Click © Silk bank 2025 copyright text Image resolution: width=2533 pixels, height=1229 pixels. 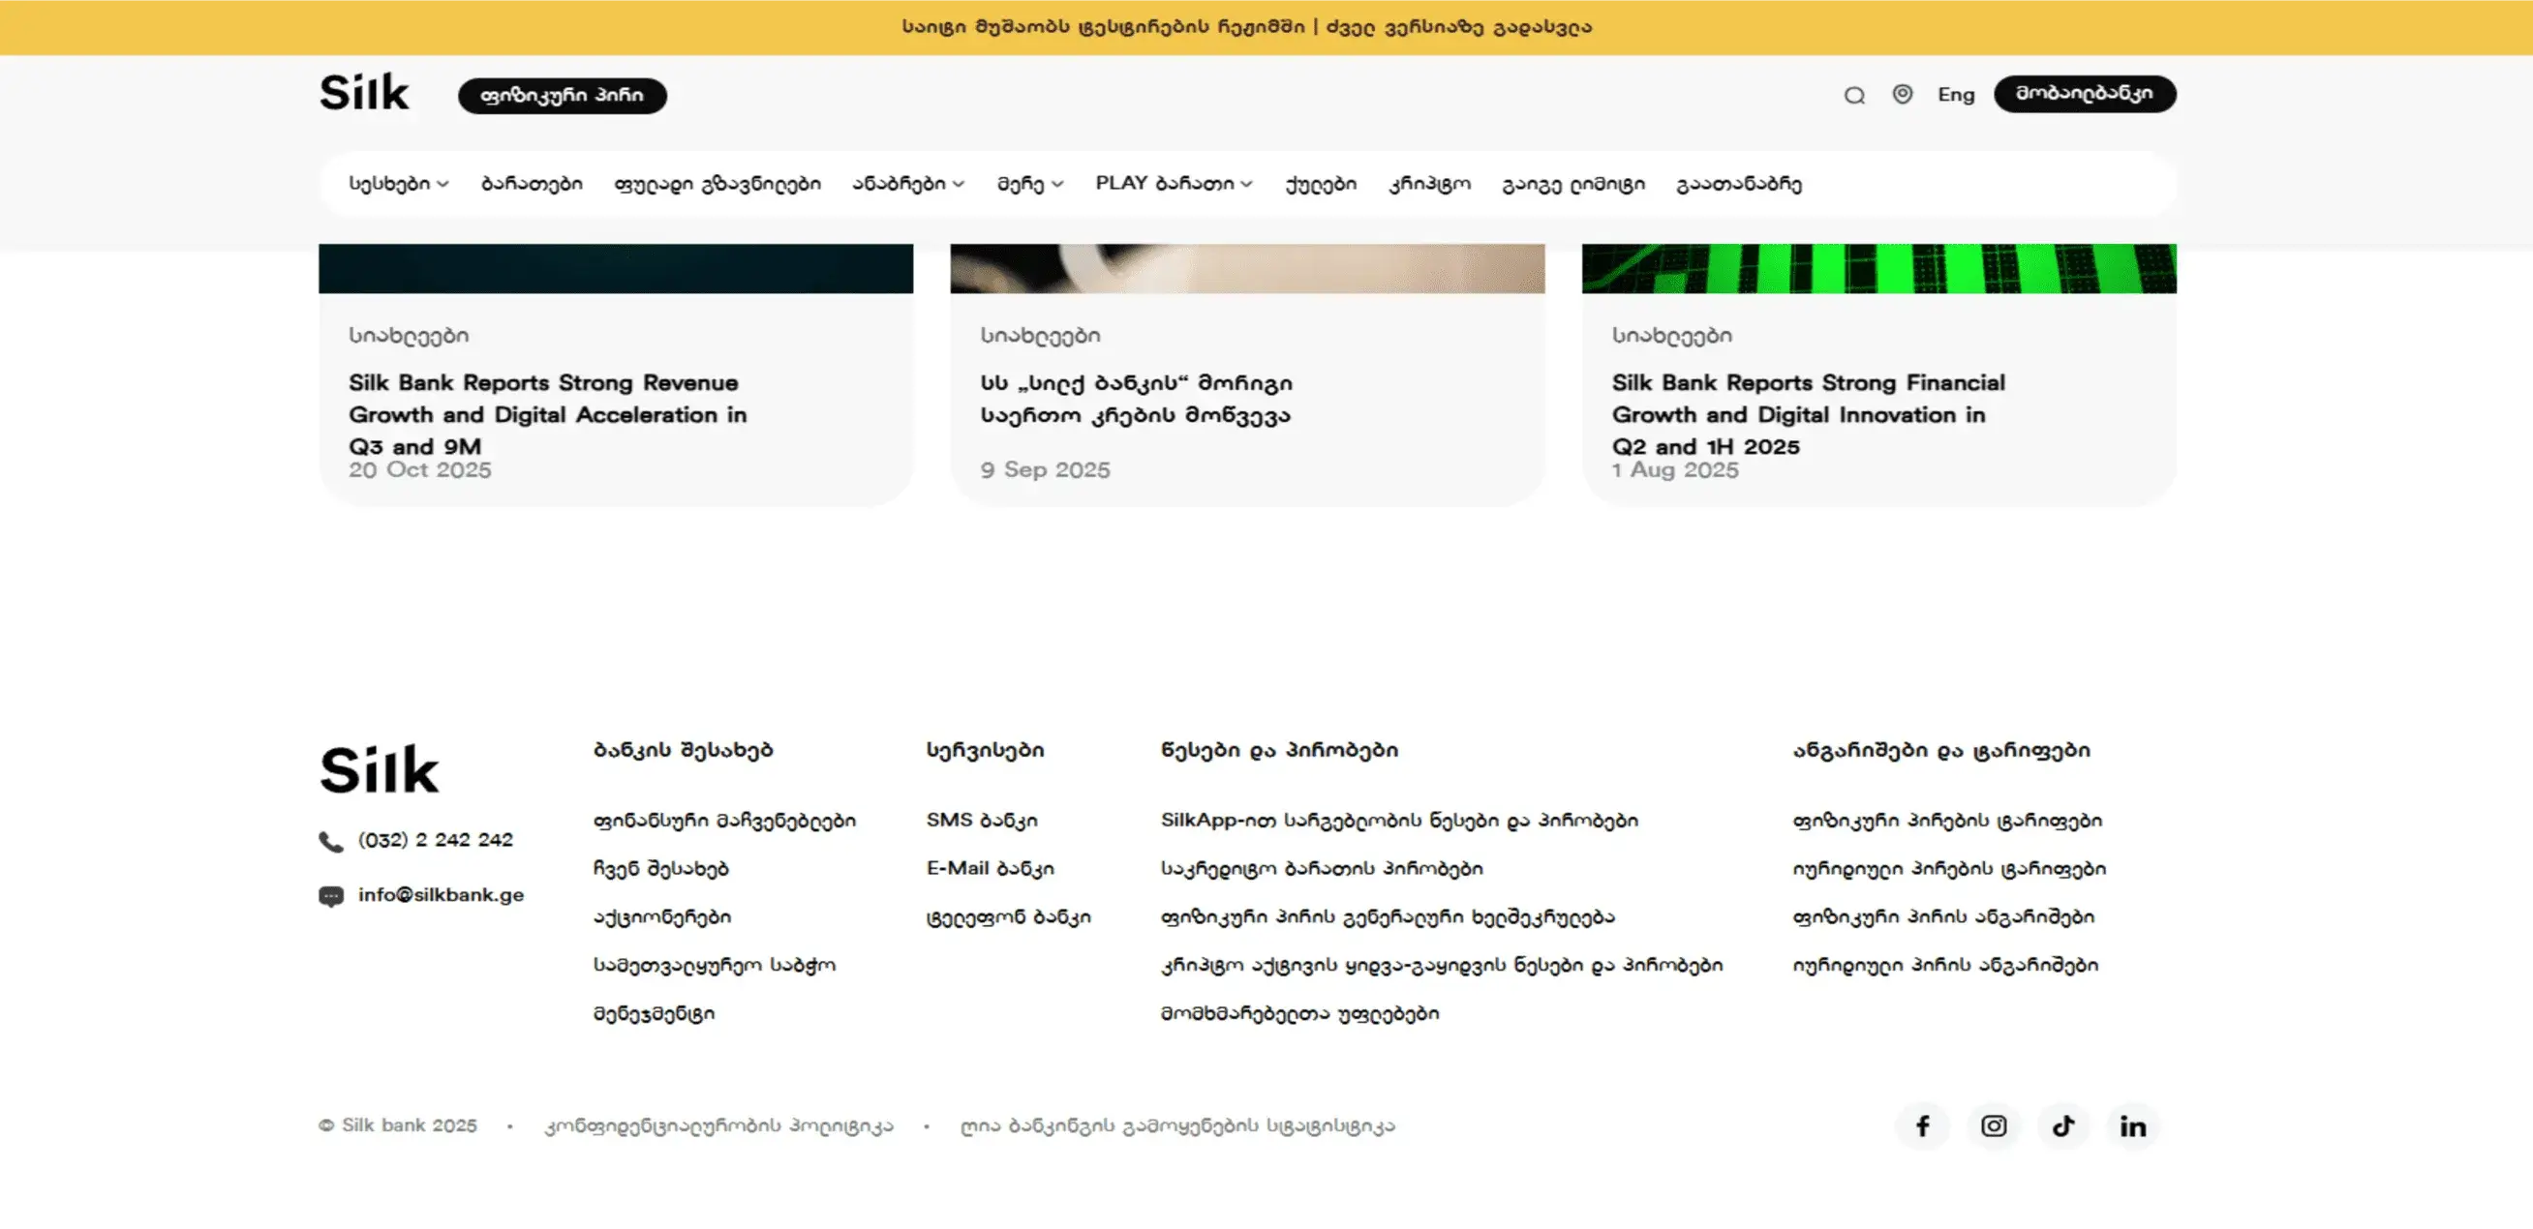(398, 1125)
